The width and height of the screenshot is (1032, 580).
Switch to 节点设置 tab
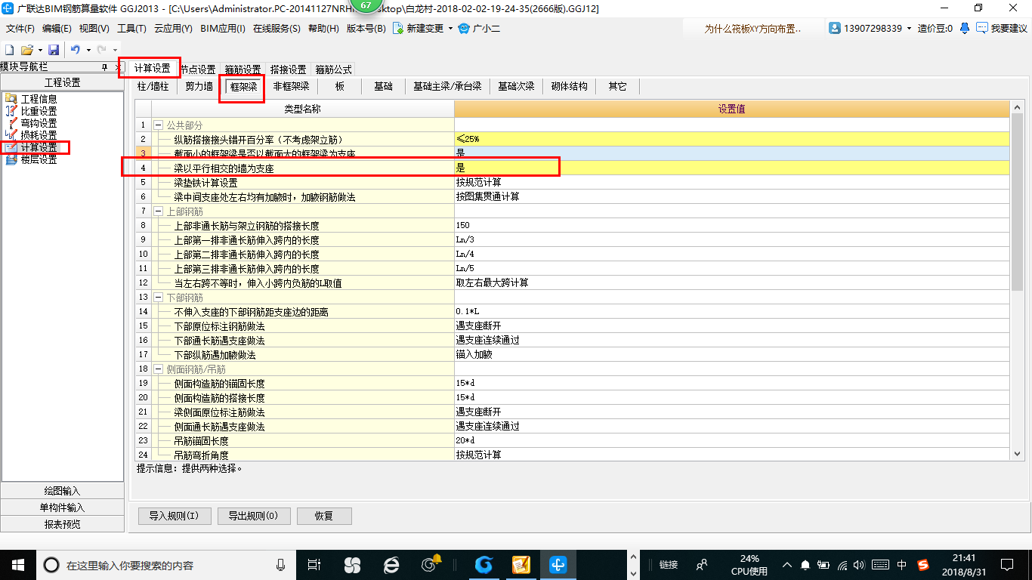coord(198,69)
